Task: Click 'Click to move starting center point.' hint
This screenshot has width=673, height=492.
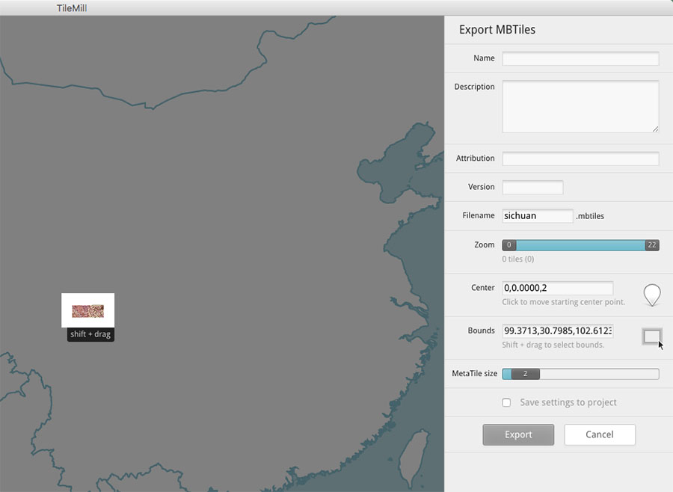Action: pos(564,302)
